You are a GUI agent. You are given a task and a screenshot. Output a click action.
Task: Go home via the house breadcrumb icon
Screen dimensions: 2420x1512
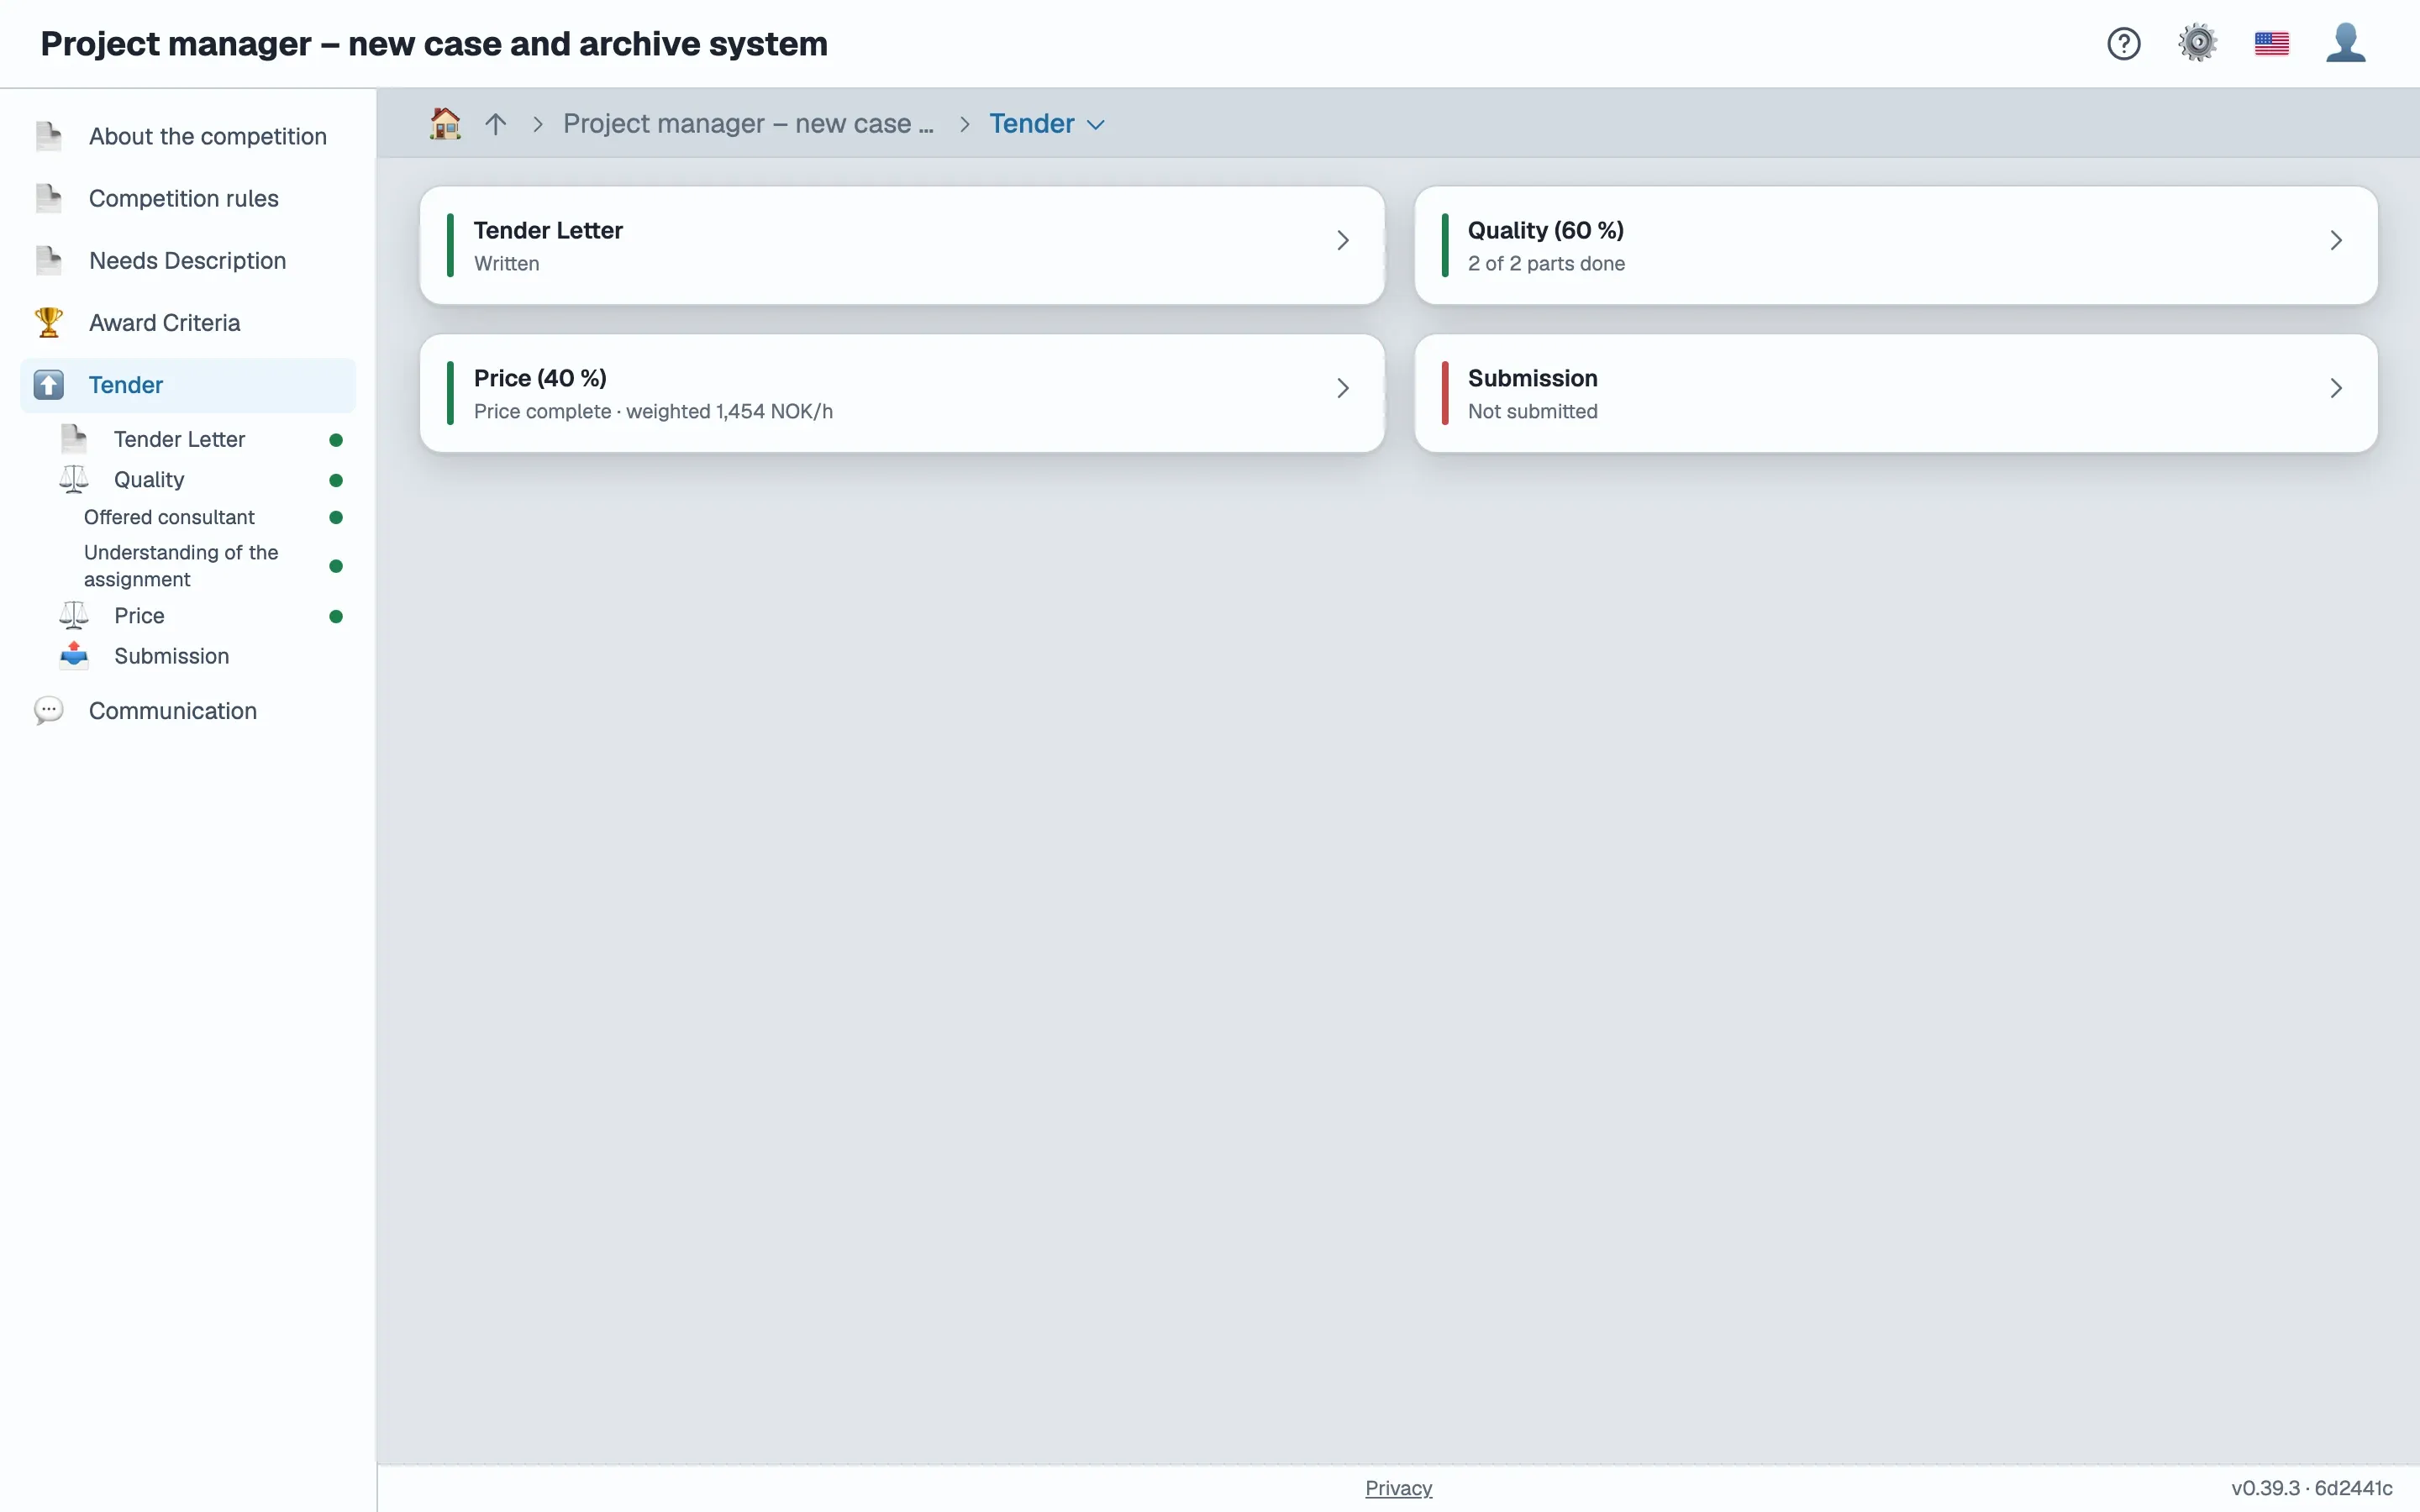coord(445,123)
